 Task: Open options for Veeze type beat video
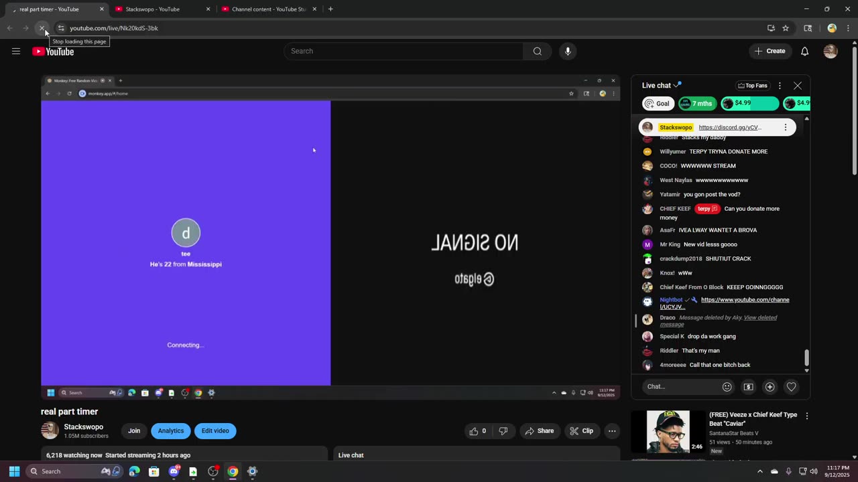(x=806, y=416)
